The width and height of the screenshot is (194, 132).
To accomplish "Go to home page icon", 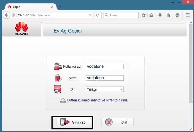I will (x=169, y=15).
